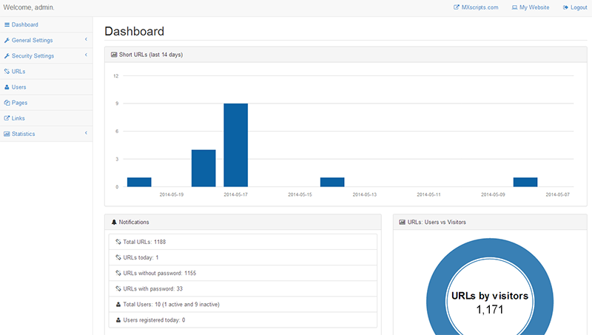Click the chart icon beside Statistics

[x=7, y=134]
